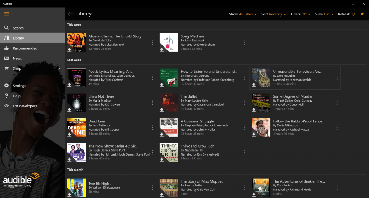Download Twelfth Night audiobook
369x198 pixels.
70,195
